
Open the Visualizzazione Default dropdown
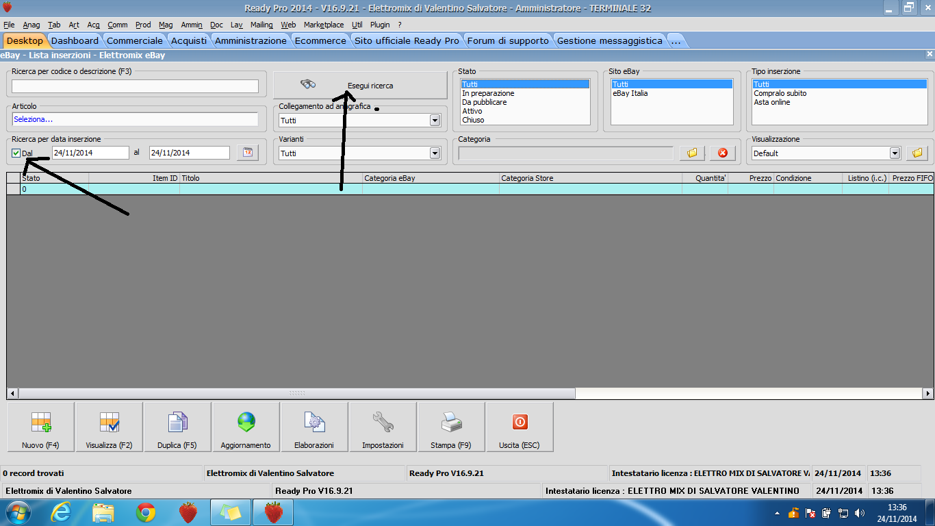[895, 153]
